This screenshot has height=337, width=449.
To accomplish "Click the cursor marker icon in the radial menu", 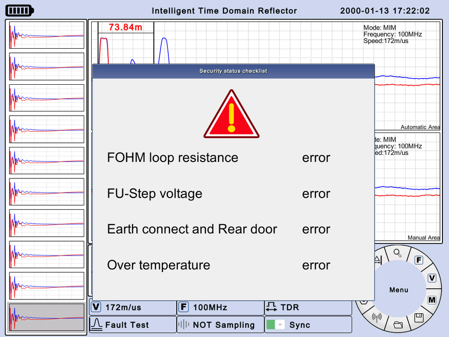I will (378, 260).
